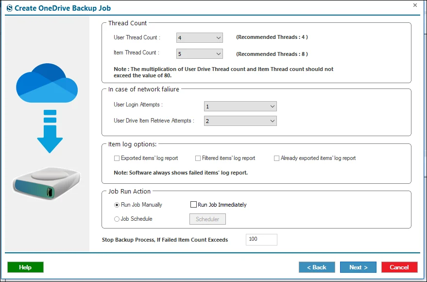Viewport: 427px width, 282px height.
Task: Open the User Thread Count dropdown
Action: [199, 37]
